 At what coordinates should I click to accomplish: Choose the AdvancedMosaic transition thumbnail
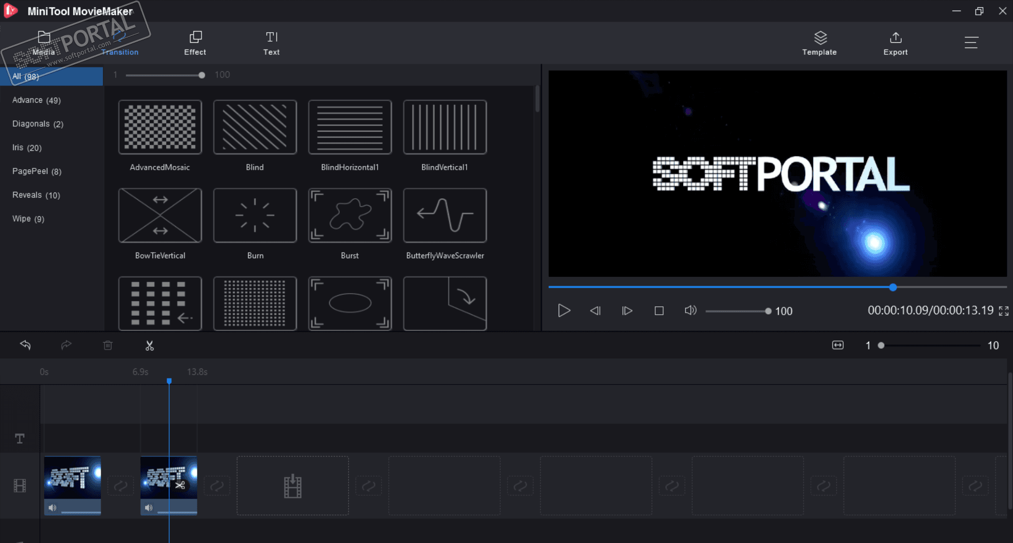160,127
